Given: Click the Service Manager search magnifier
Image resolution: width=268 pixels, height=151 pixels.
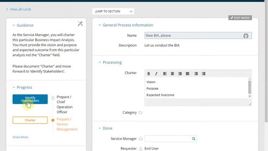Looking at the screenshot, I should coord(193,139).
